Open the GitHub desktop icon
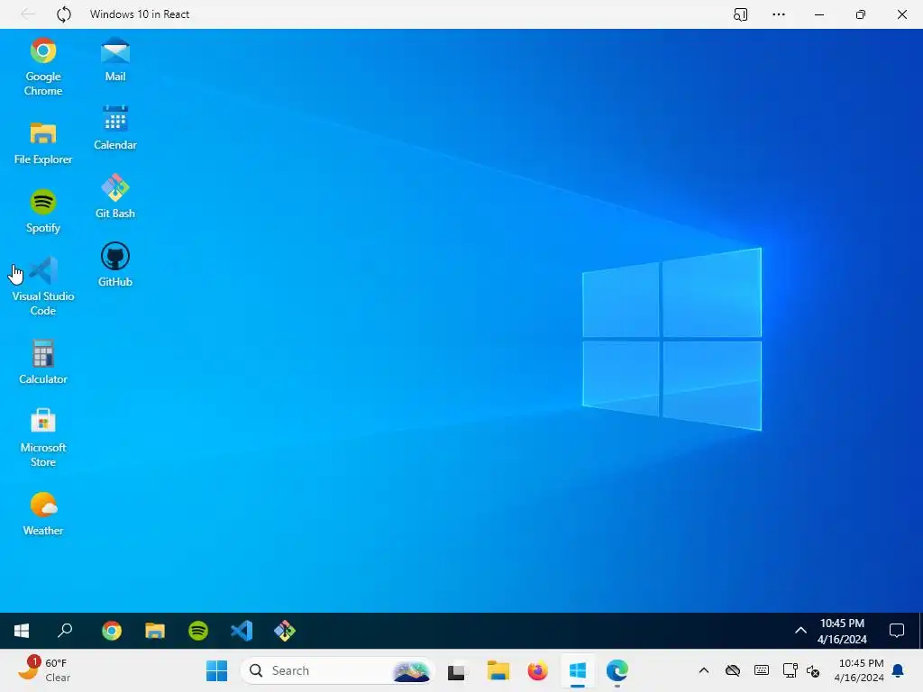Image resolution: width=923 pixels, height=692 pixels. 114,265
